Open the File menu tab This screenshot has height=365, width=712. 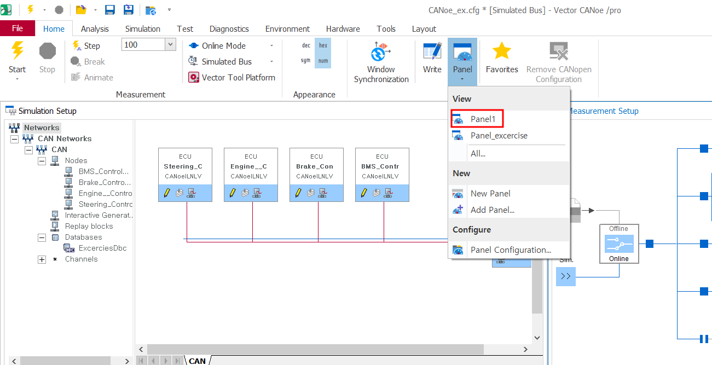(x=18, y=28)
